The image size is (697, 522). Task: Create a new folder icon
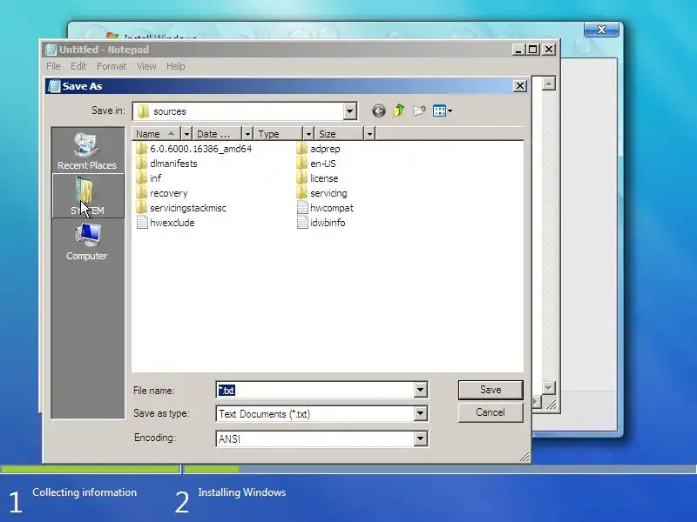point(419,111)
